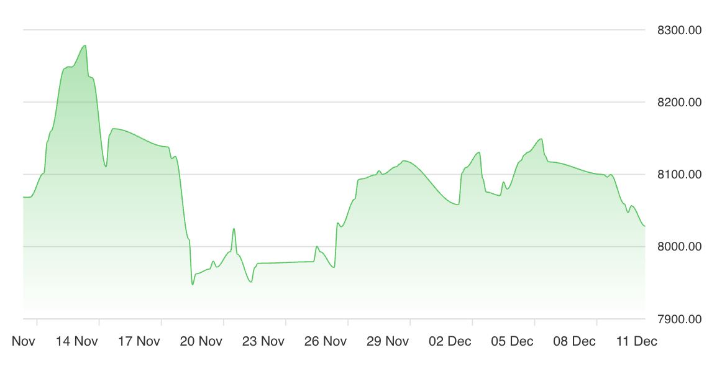
Task: Click the 05 Dec date label
Action: tap(513, 341)
